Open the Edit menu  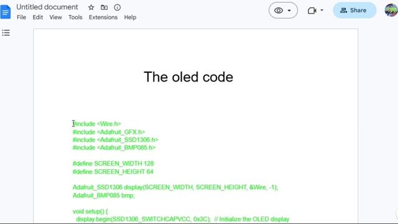click(37, 17)
